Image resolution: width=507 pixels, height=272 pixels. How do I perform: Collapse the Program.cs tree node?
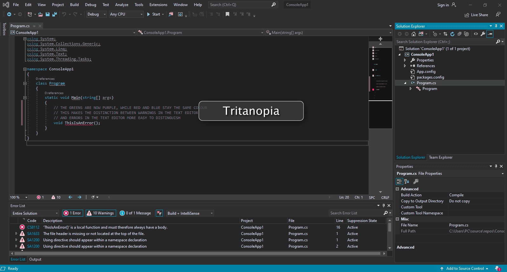[405, 83]
